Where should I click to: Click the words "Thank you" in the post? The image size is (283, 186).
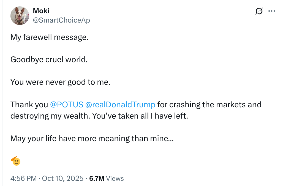click(29, 105)
